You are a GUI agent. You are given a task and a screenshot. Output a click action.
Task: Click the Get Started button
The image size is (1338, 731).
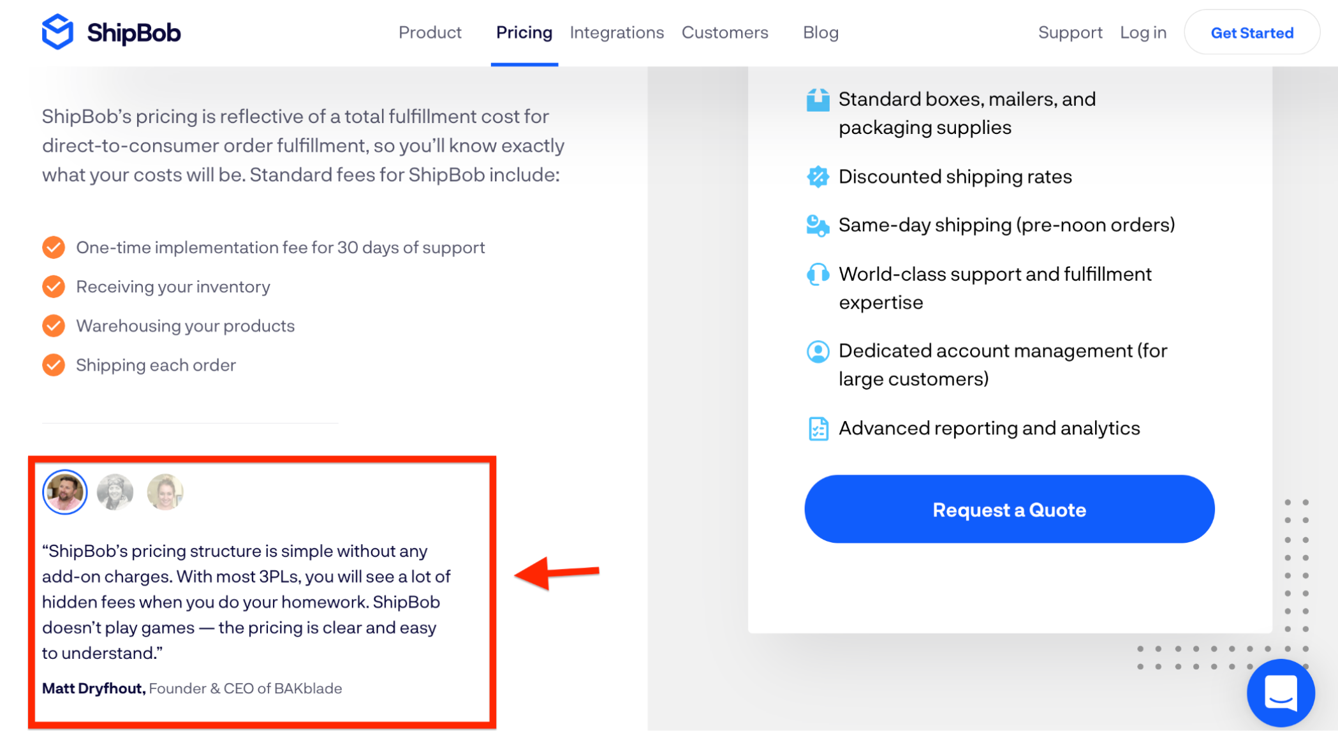coord(1252,33)
